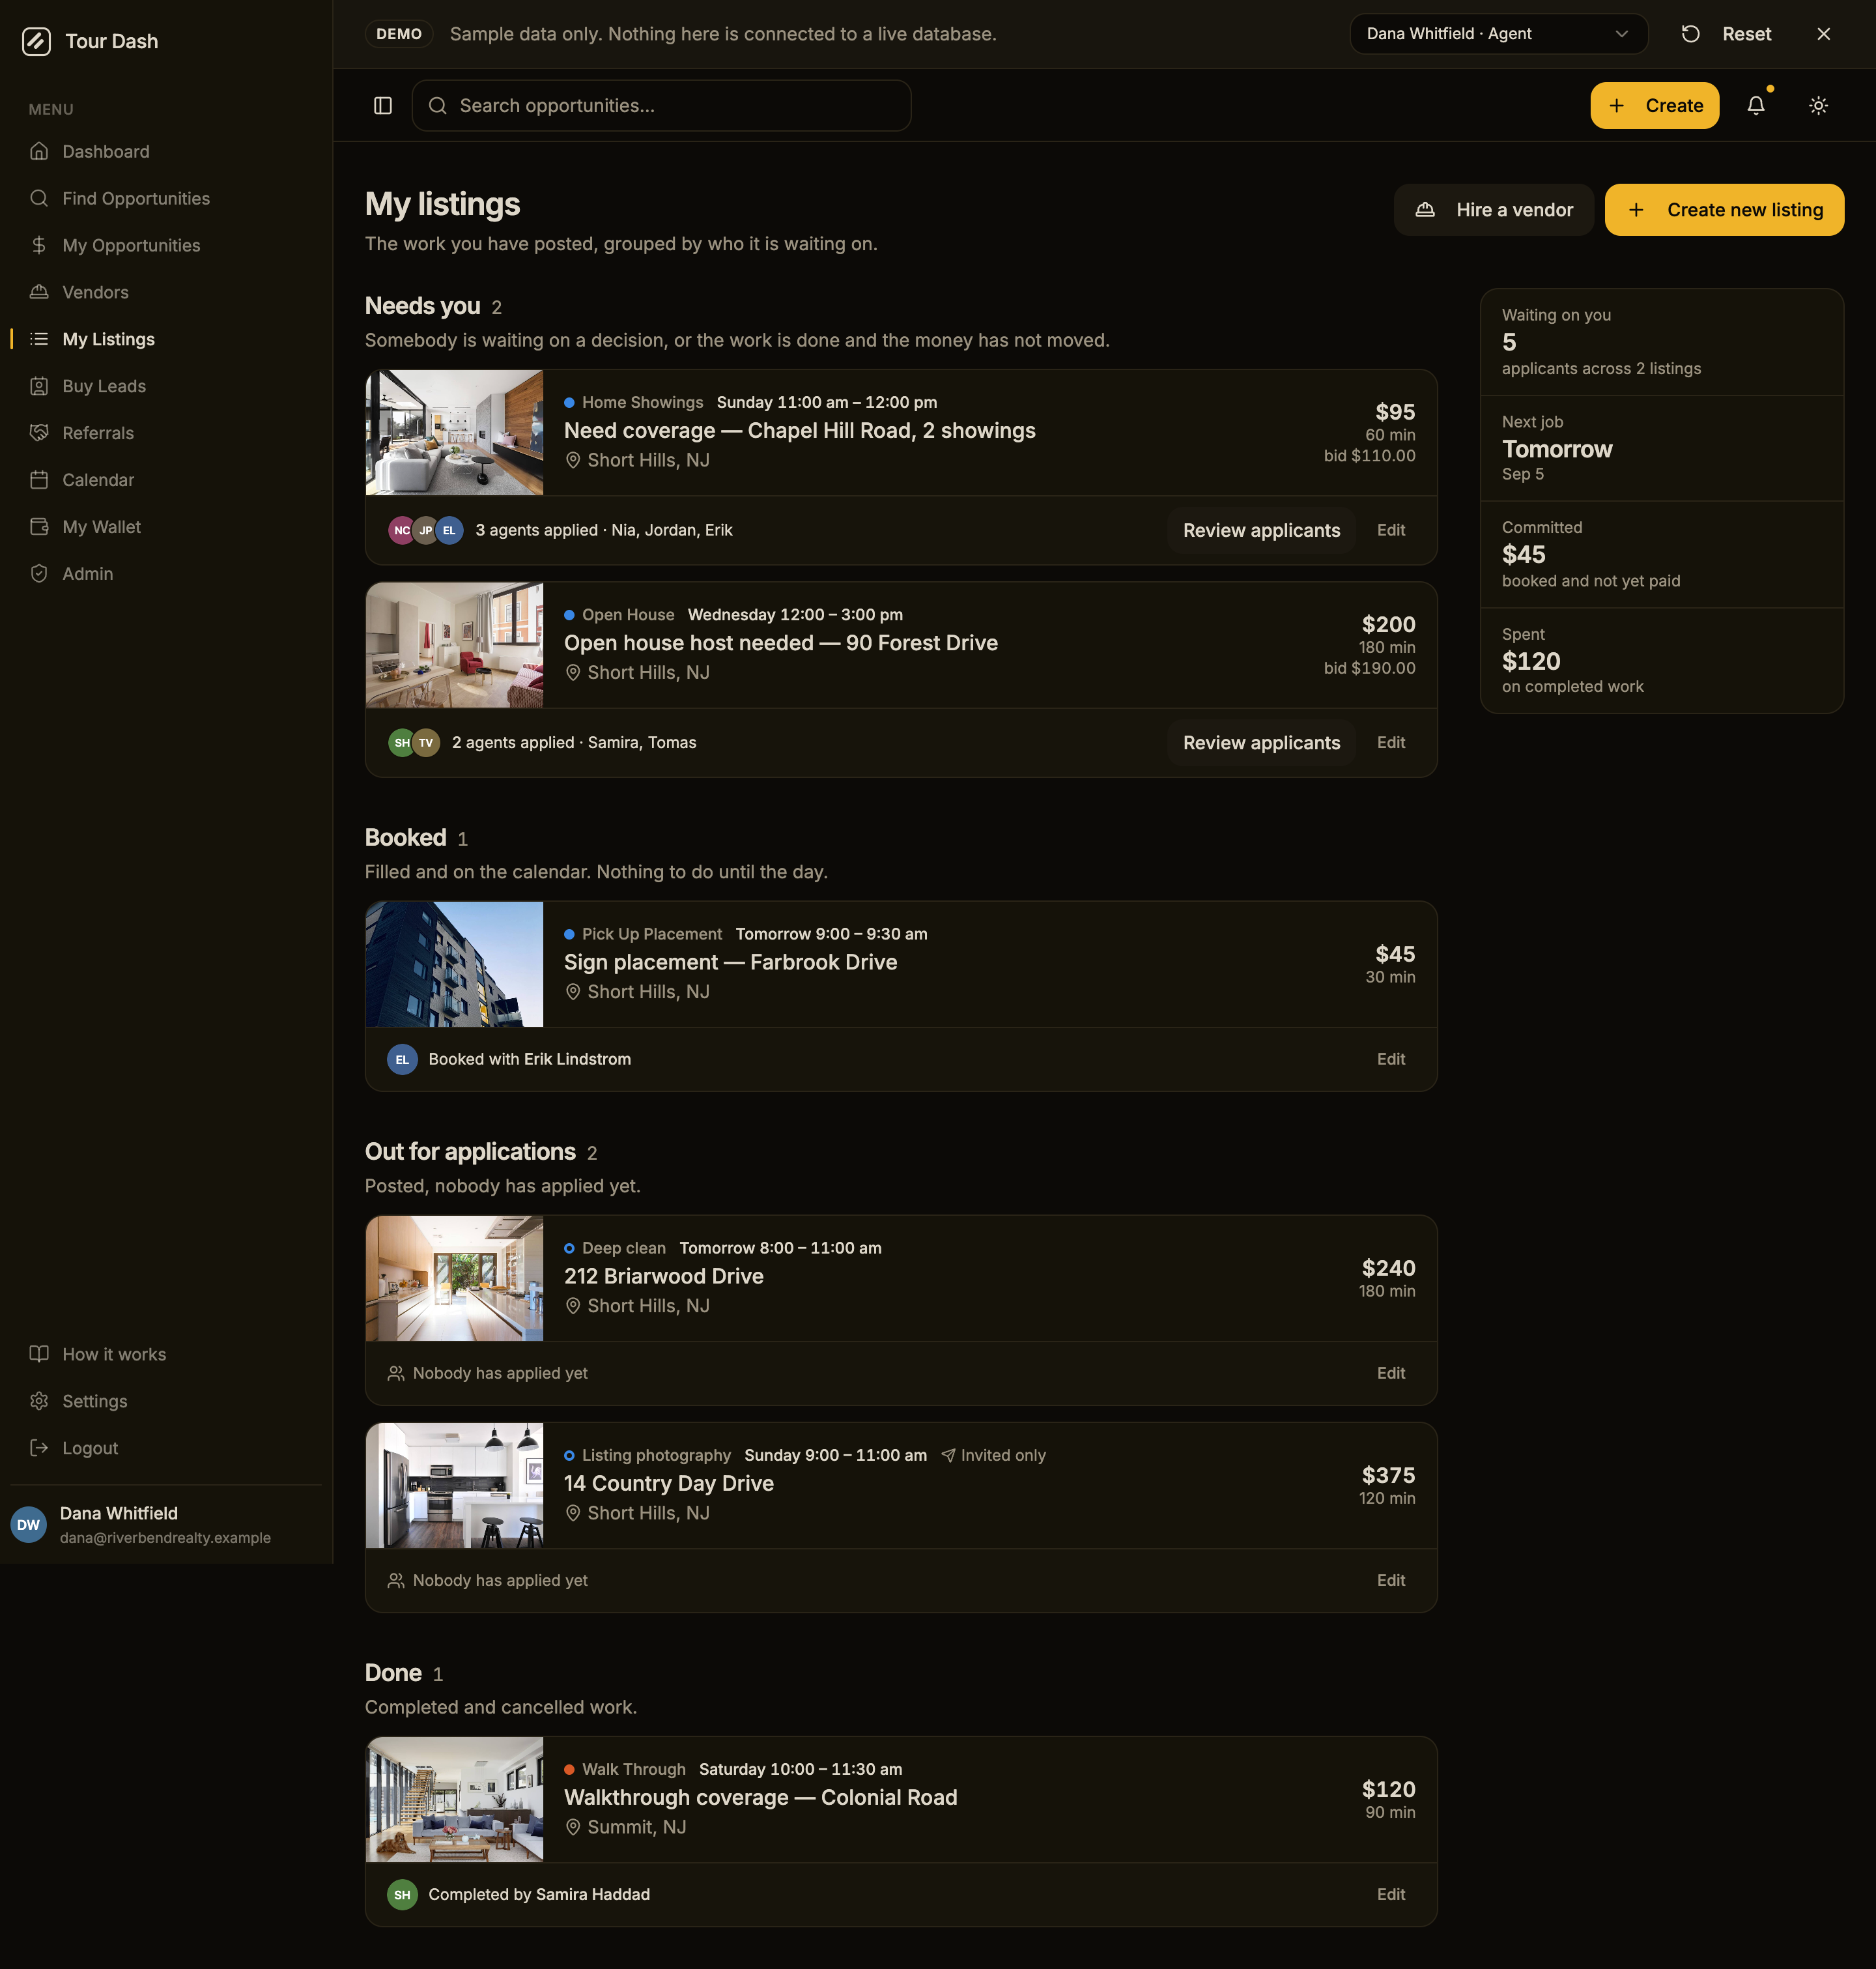Click '3 agents applied · Nia, Jordan, Erik'
Screen dimensions: 1876x1969
(x=603, y=531)
